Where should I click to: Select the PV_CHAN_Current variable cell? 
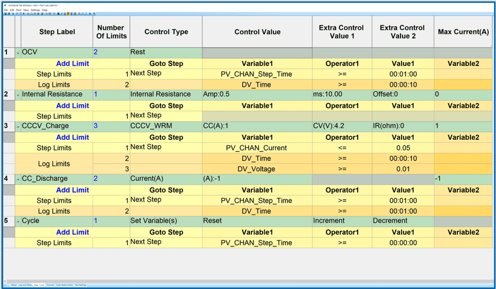(257, 148)
